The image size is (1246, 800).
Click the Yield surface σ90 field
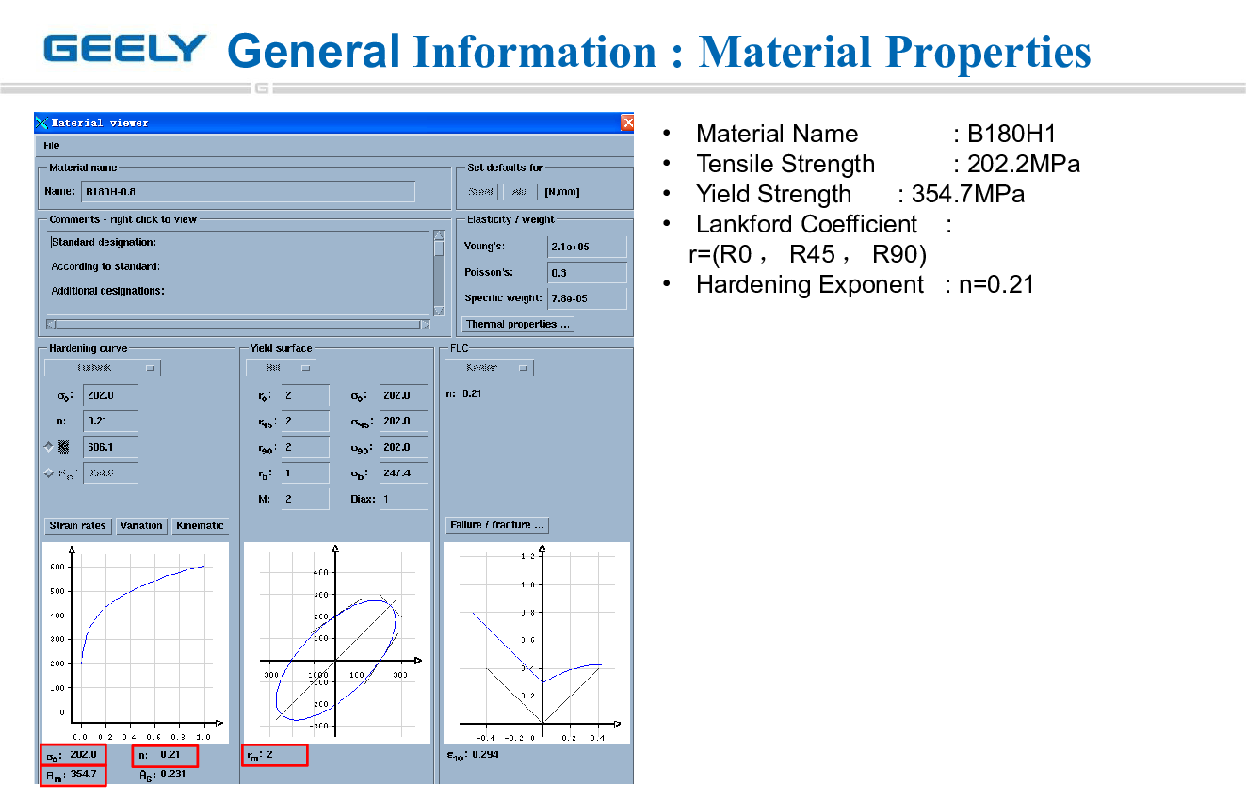pos(403,447)
